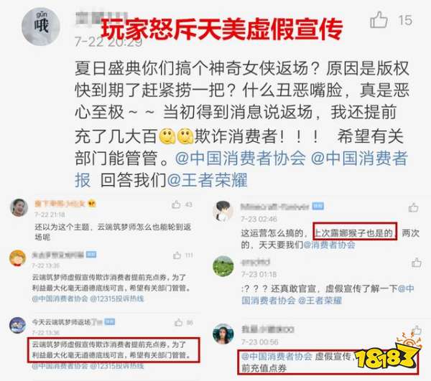Click the @中国消费者协会 mention in the top post

coord(240,159)
